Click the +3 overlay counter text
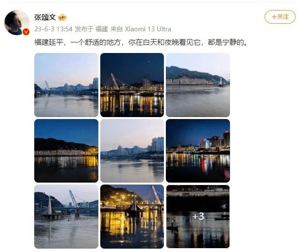Viewport: 297px width, 252px height. click(198, 216)
